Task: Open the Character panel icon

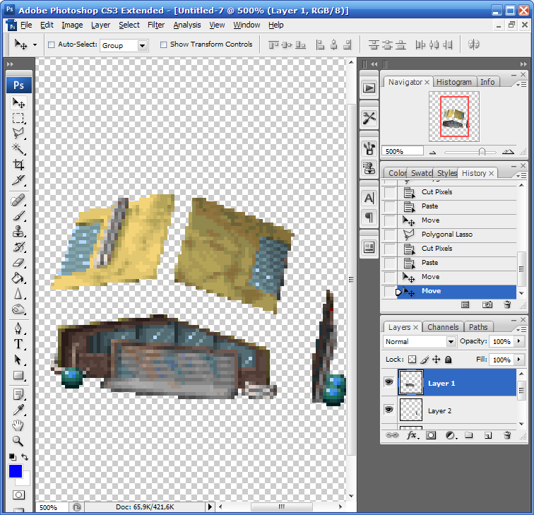Action: [369, 198]
